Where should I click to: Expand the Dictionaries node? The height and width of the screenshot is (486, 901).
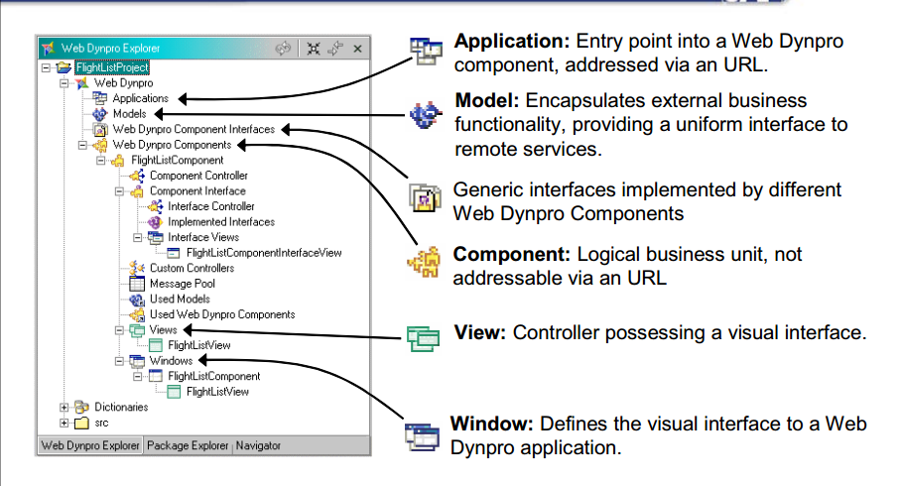64,408
